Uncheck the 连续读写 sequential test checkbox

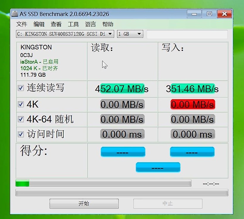tap(20, 88)
